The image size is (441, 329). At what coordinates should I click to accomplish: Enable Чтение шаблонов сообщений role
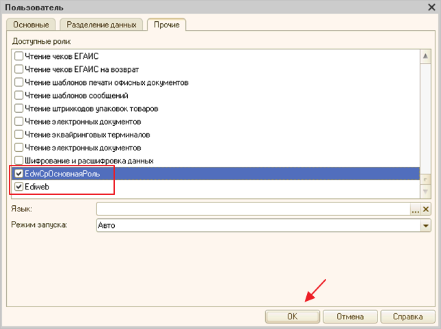click(x=19, y=96)
